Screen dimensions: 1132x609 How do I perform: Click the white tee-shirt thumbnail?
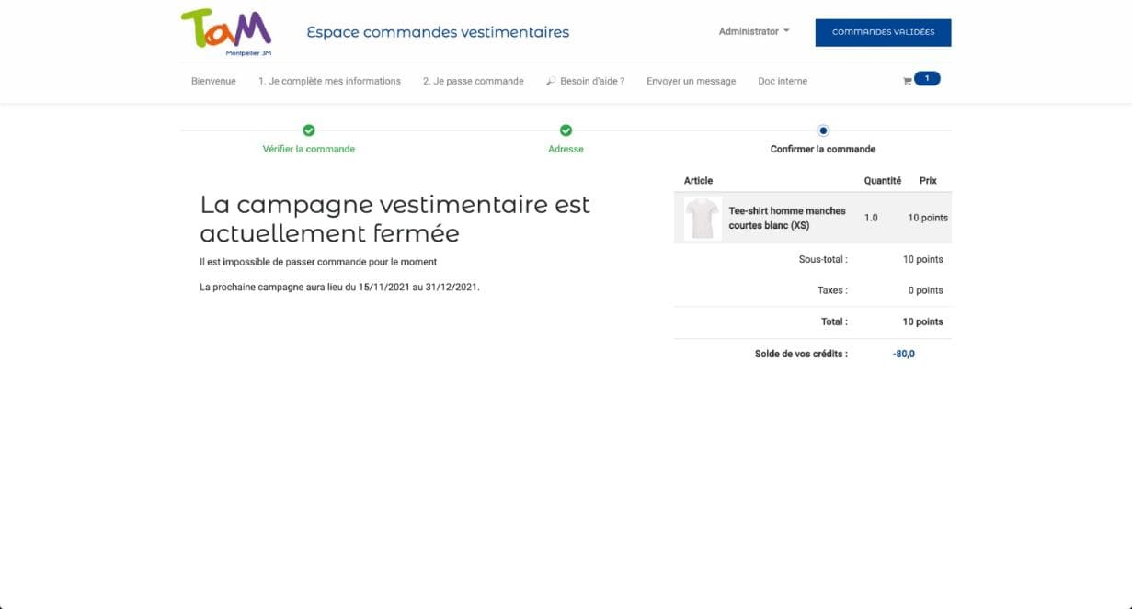pos(701,218)
